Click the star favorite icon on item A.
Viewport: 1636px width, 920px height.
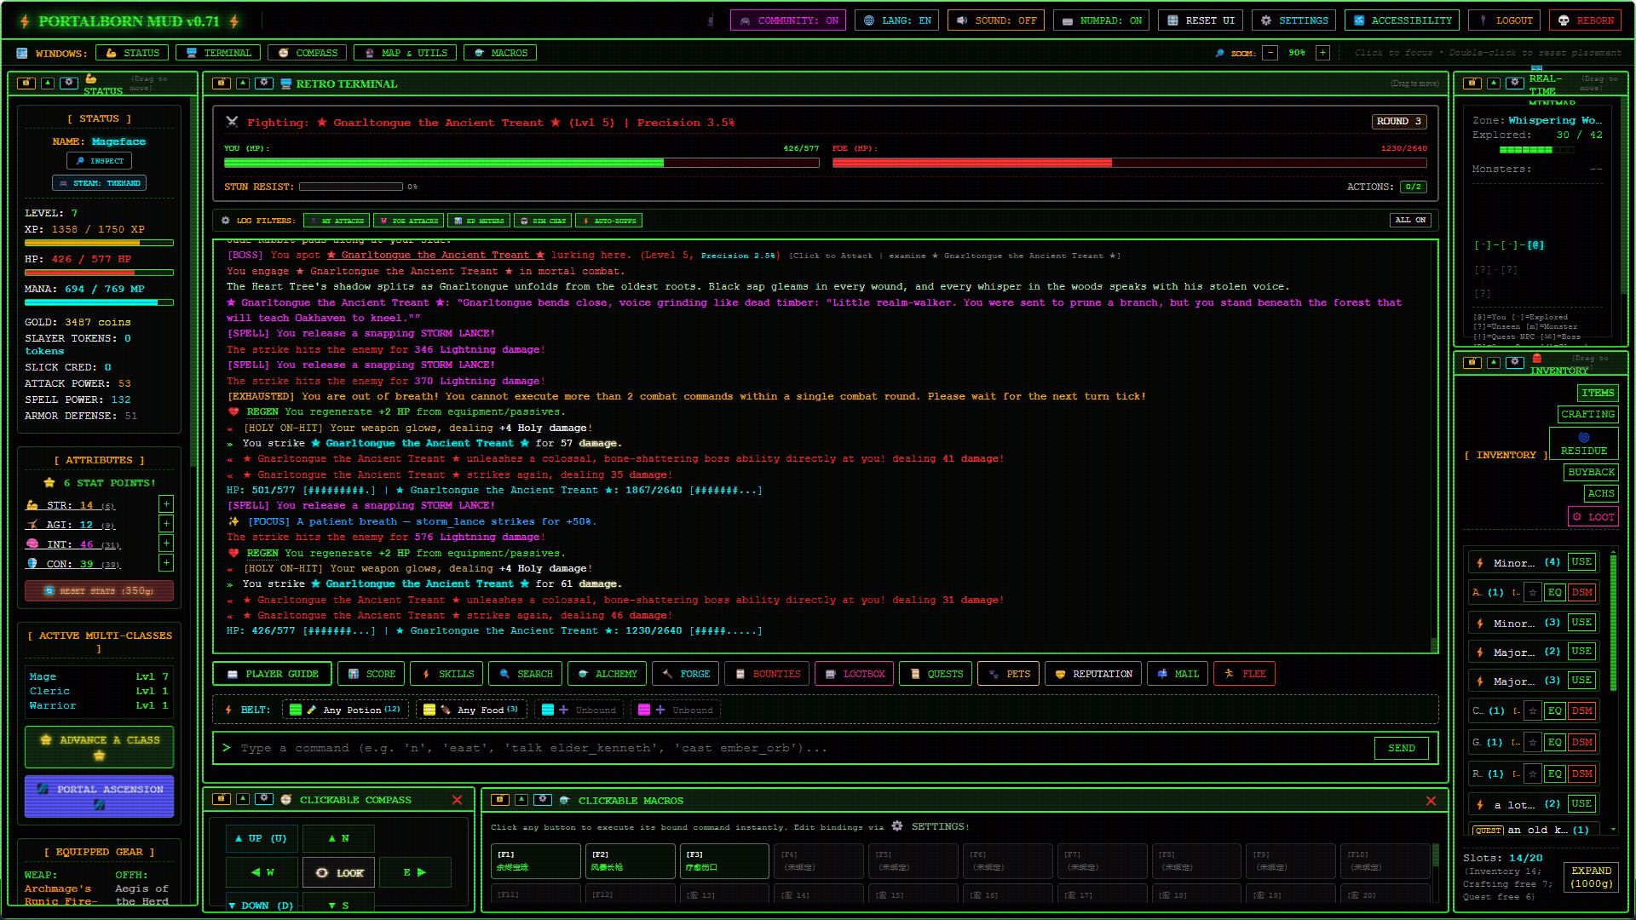coord(1533,593)
